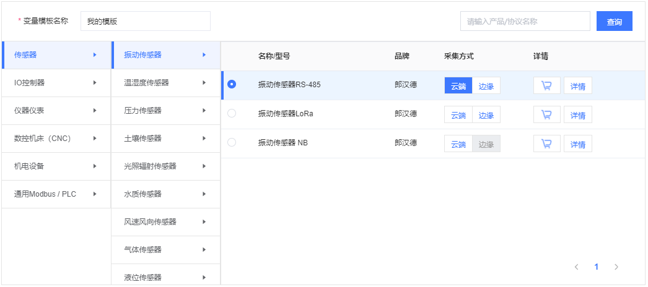The width and height of the screenshot is (648, 287).
Task: Expand the IO控制器 category
Action: click(x=56, y=83)
